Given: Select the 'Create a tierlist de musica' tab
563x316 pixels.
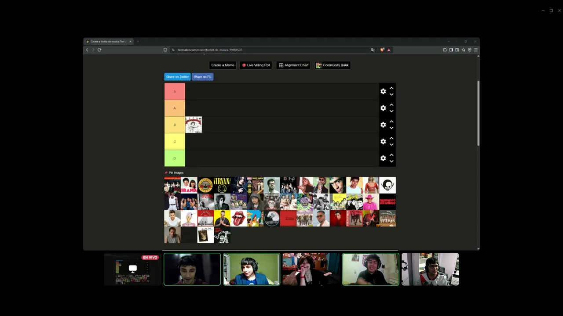Looking at the screenshot, I should click(108, 42).
